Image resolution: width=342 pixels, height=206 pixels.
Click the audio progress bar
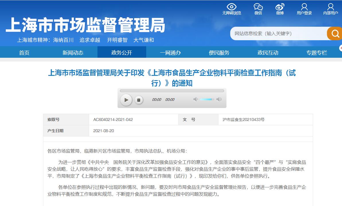click(x=172, y=91)
